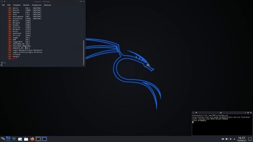This screenshot has height=142, width=253.
Task: Open the Tampilan menu
Action: (17, 5)
